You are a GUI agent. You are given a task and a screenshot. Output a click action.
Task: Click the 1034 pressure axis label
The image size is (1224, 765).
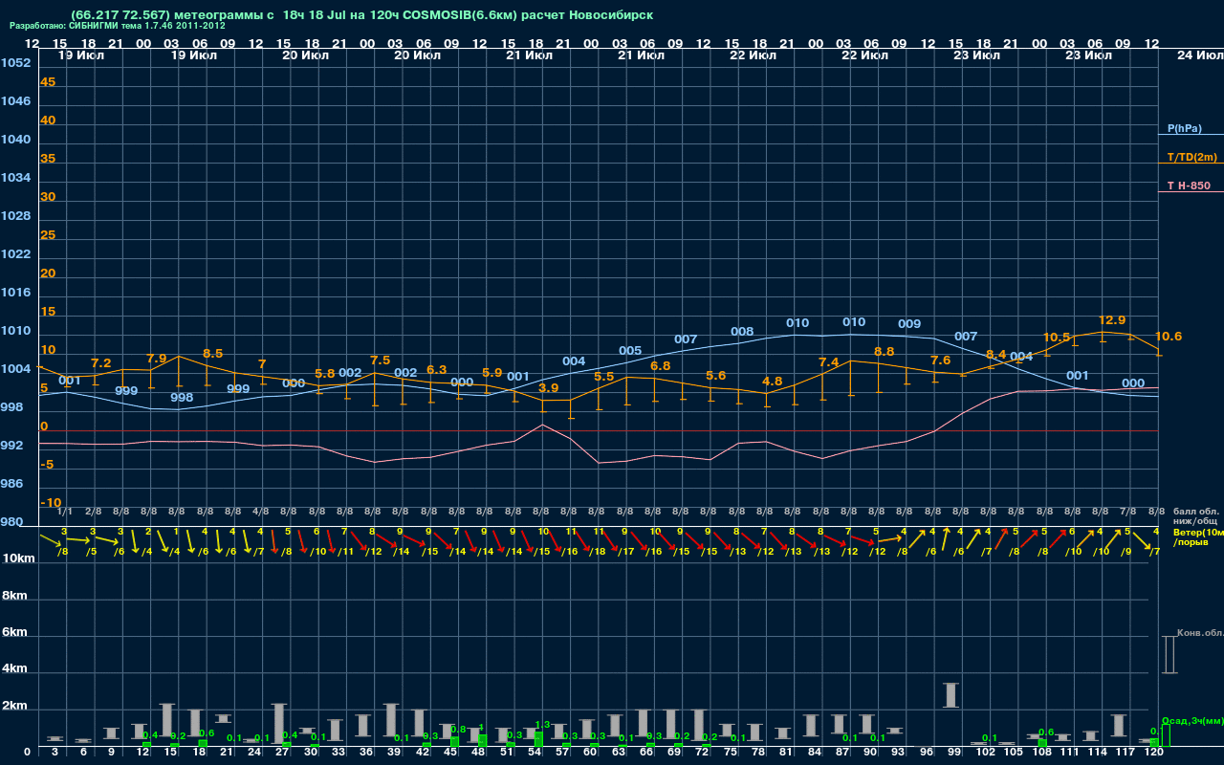(15, 178)
